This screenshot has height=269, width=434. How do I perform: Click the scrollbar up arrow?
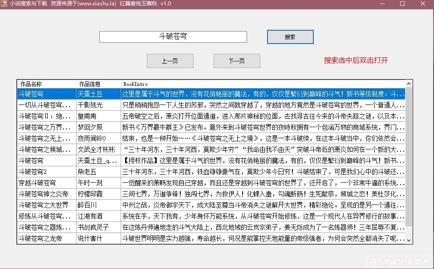[x=409, y=82]
